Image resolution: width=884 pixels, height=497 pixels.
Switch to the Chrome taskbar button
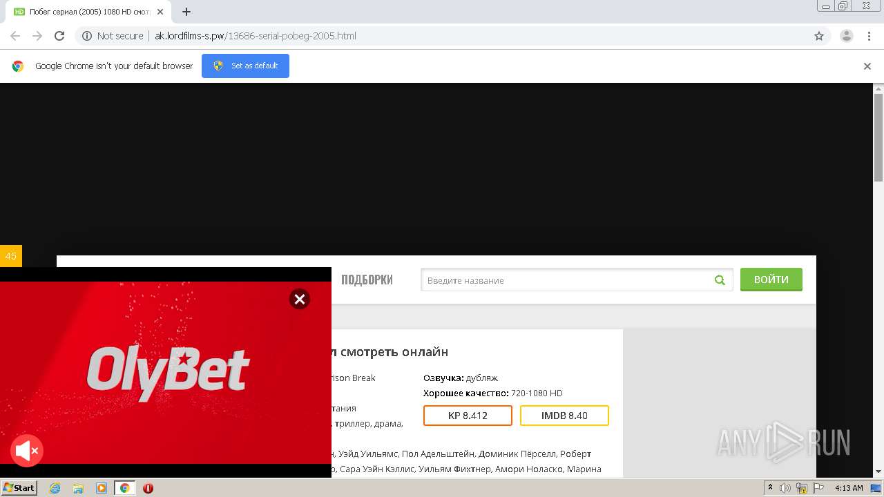pyautogui.click(x=124, y=488)
